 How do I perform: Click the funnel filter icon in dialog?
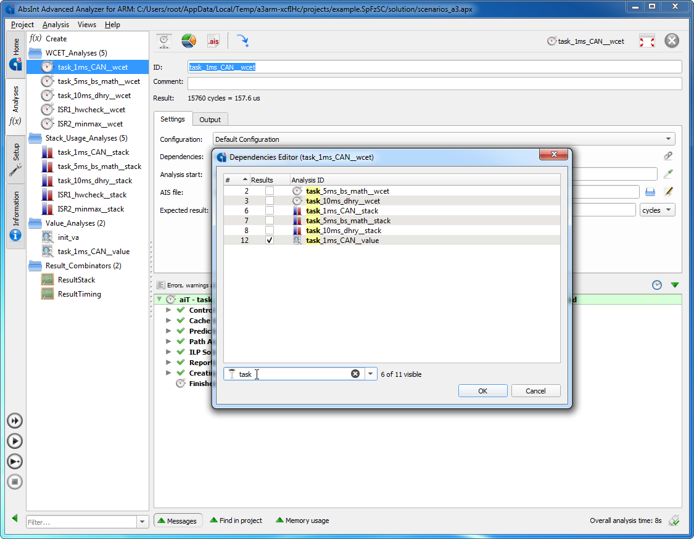pos(231,374)
